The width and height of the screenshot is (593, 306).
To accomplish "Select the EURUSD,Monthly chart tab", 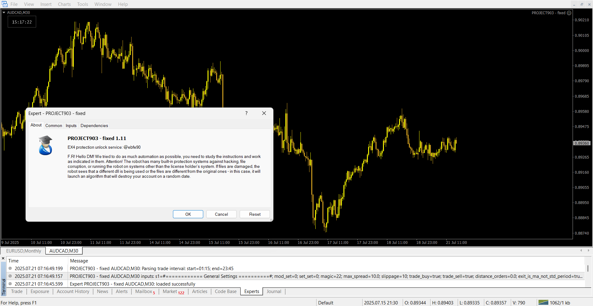I will [23, 251].
